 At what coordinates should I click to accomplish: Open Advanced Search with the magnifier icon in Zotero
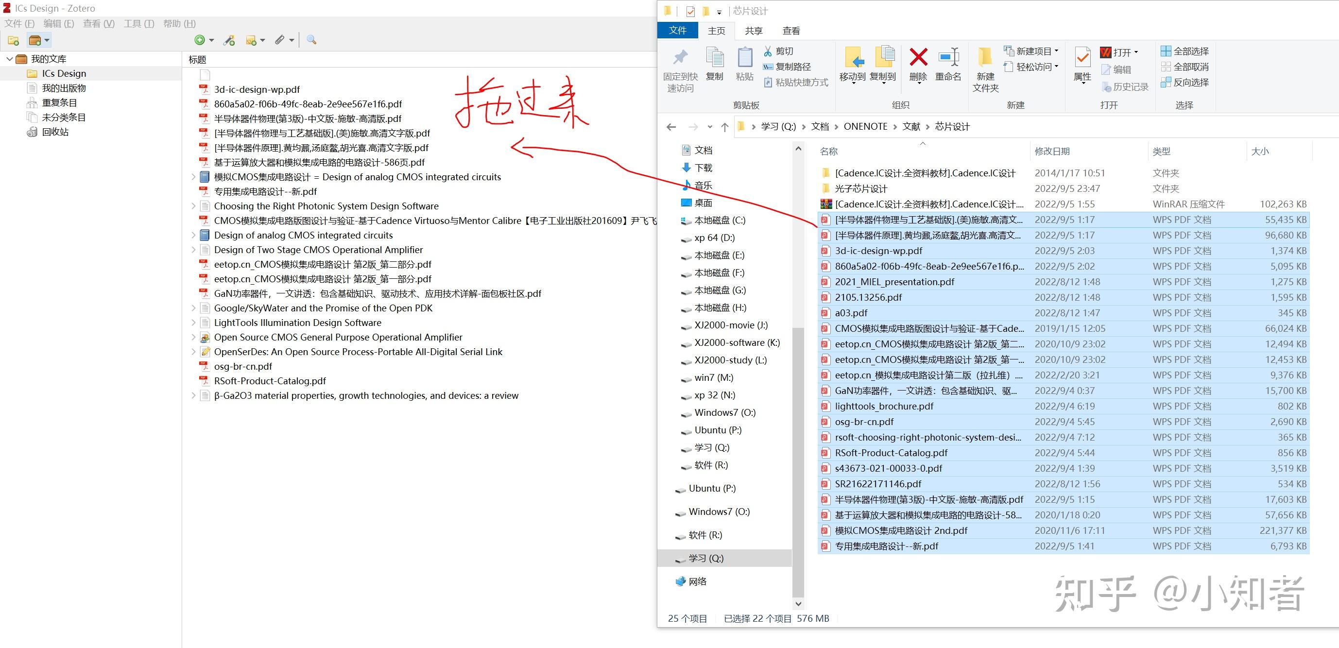[x=311, y=40]
